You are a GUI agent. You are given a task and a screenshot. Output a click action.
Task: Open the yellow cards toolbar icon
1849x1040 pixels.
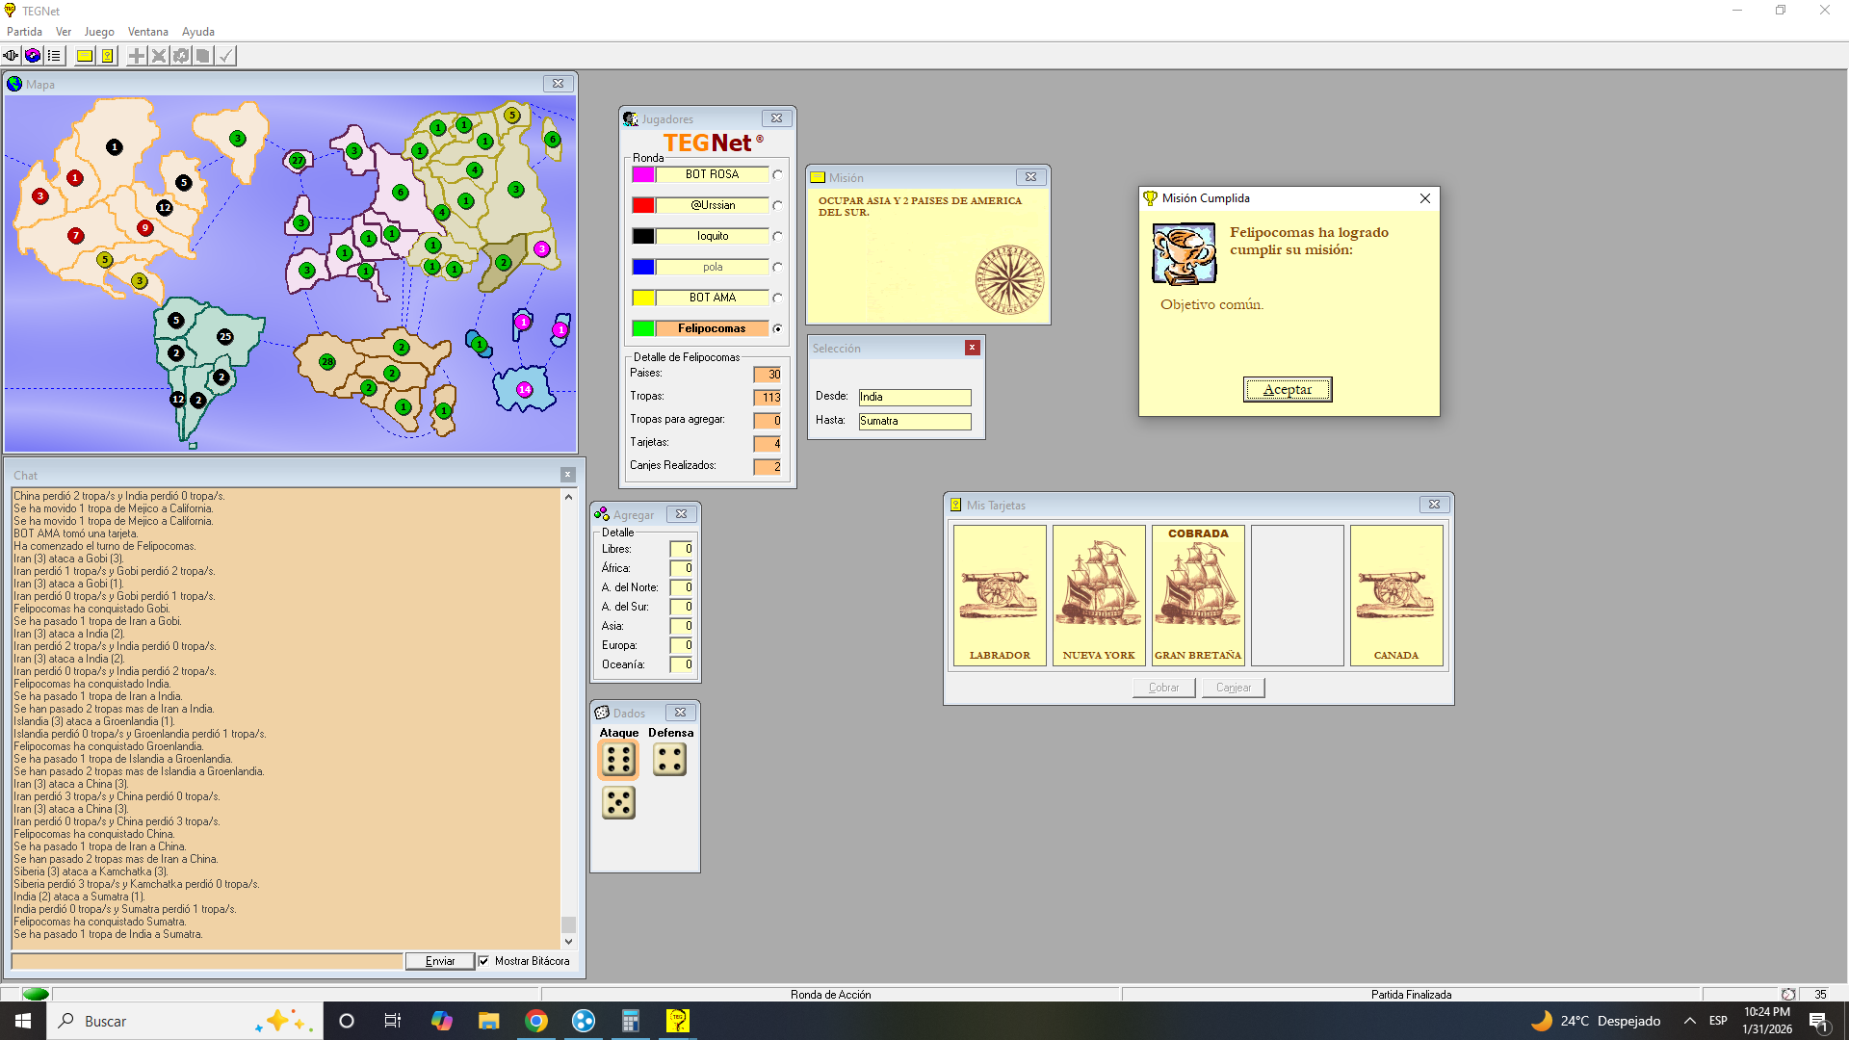[108, 56]
